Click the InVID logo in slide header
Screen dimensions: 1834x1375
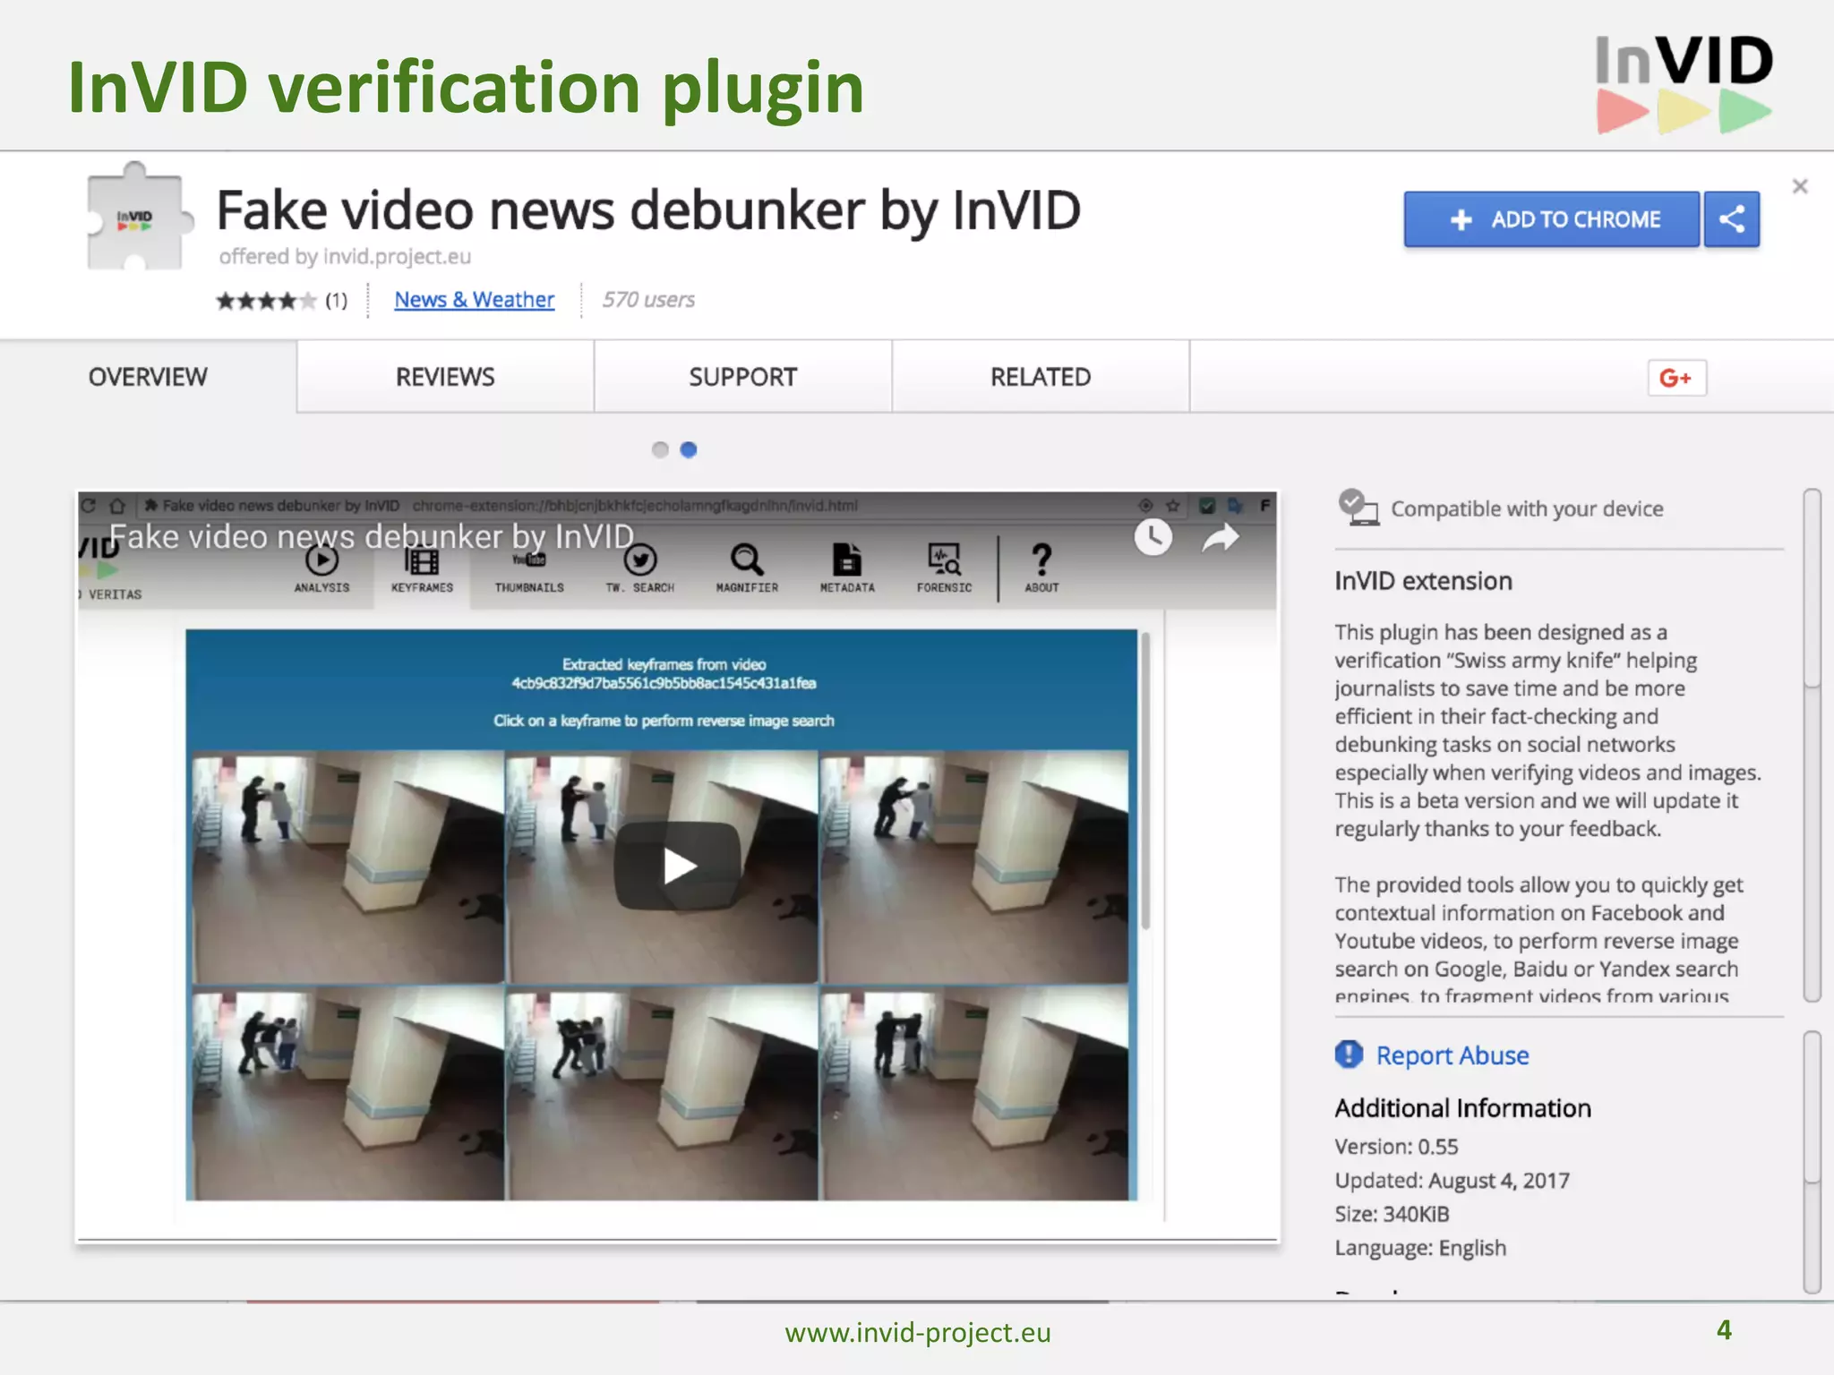pyautogui.click(x=1684, y=84)
